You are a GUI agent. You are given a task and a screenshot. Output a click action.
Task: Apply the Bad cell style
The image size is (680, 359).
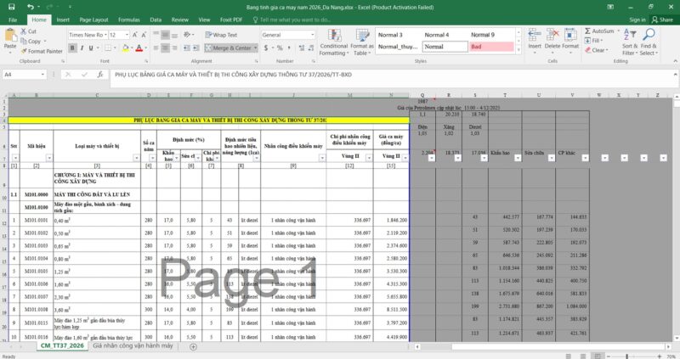492,47
